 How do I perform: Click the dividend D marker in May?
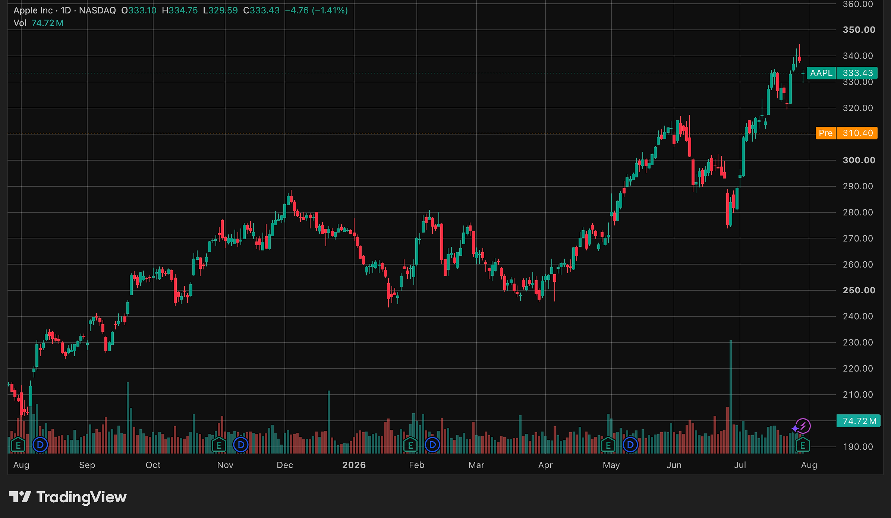pyautogui.click(x=630, y=445)
